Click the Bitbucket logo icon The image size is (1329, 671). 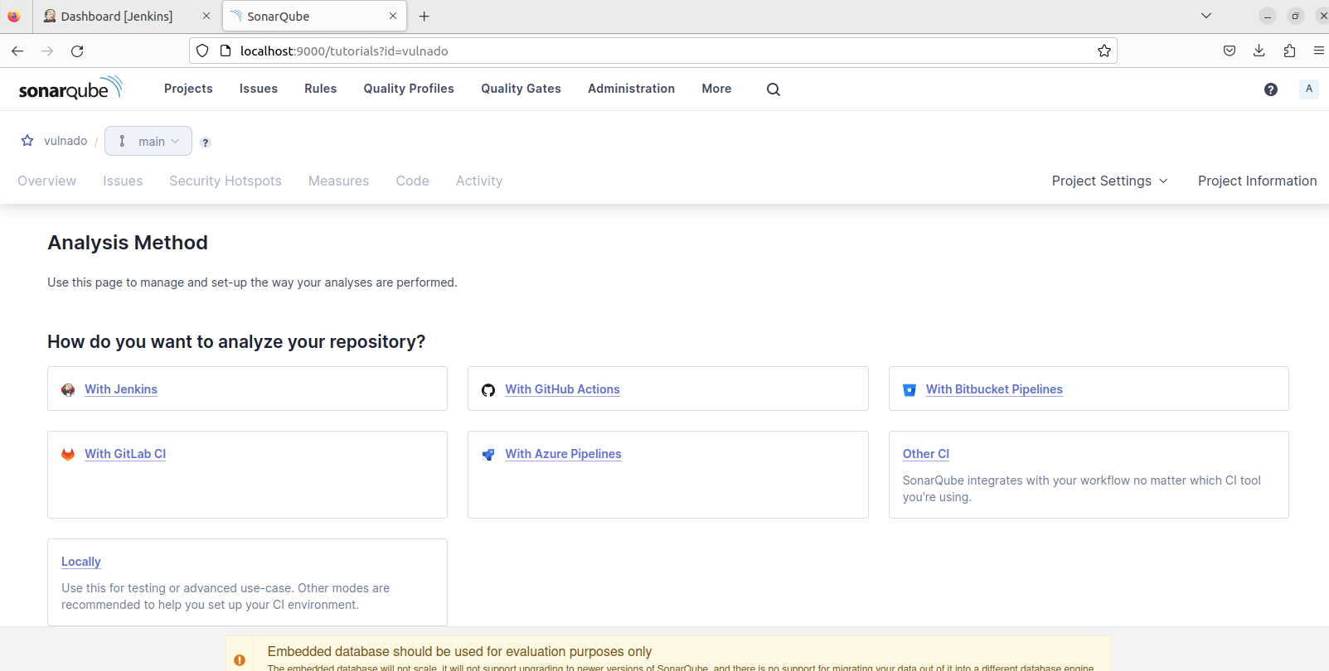[x=909, y=390]
